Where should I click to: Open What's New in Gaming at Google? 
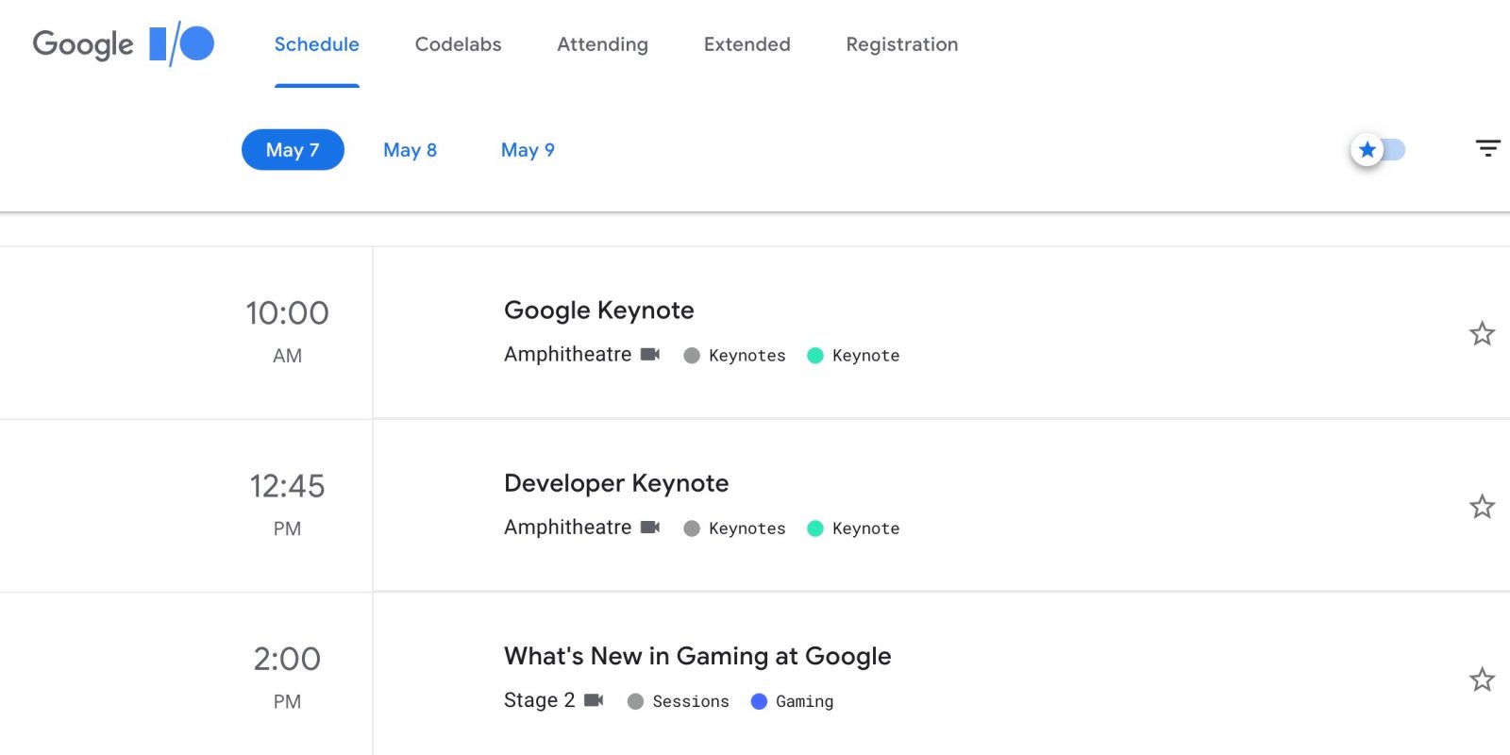(x=697, y=656)
